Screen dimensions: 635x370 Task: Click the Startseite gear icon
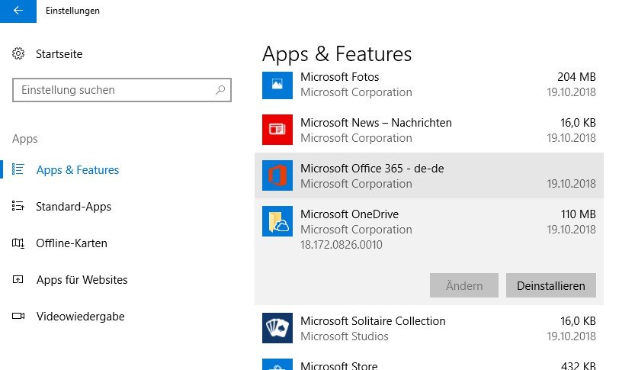pyautogui.click(x=19, y=54)
